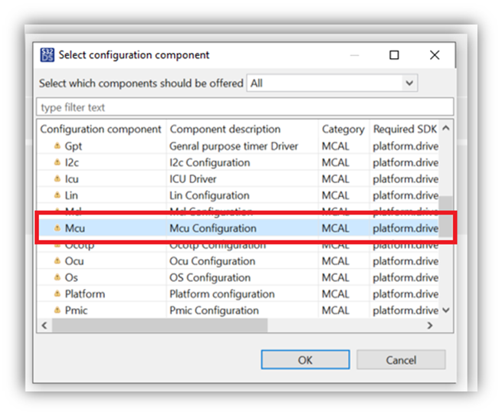Click the vertical scrollbar down arrow
This screenshot has height=416, width=502.
[446, 310]
